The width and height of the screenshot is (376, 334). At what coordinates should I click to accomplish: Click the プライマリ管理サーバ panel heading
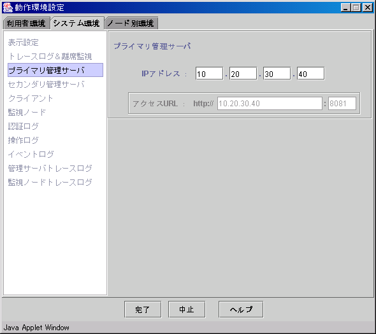pyautogui.click(x=152, y=46)
